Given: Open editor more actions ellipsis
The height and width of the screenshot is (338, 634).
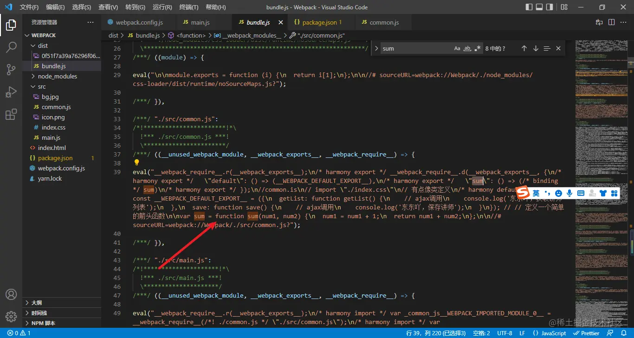Looking at the screenshot, I should [623, 22].
